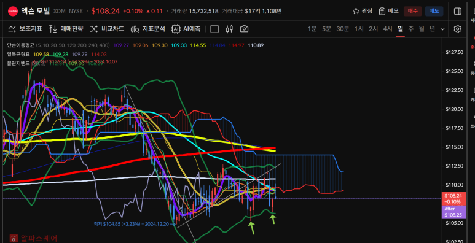Click the red 매수 buy button

click(412, 11)
